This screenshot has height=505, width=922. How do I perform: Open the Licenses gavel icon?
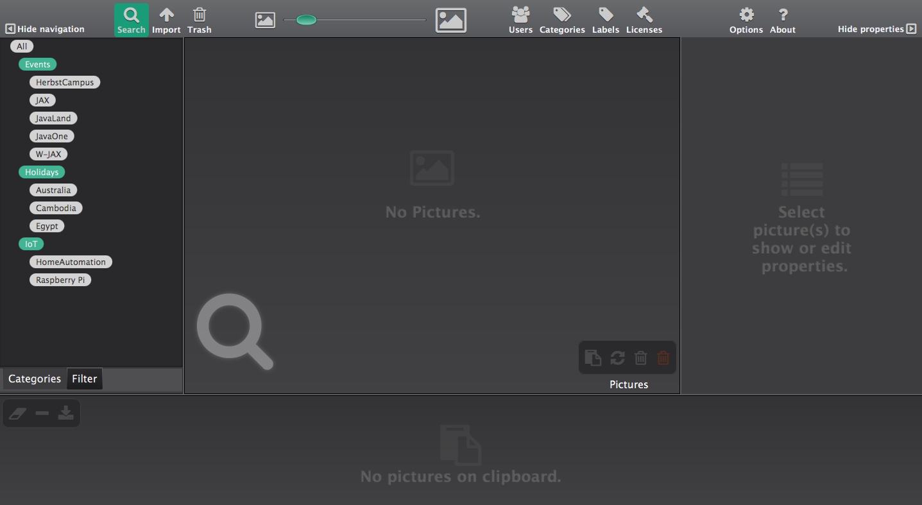(644, 20)
